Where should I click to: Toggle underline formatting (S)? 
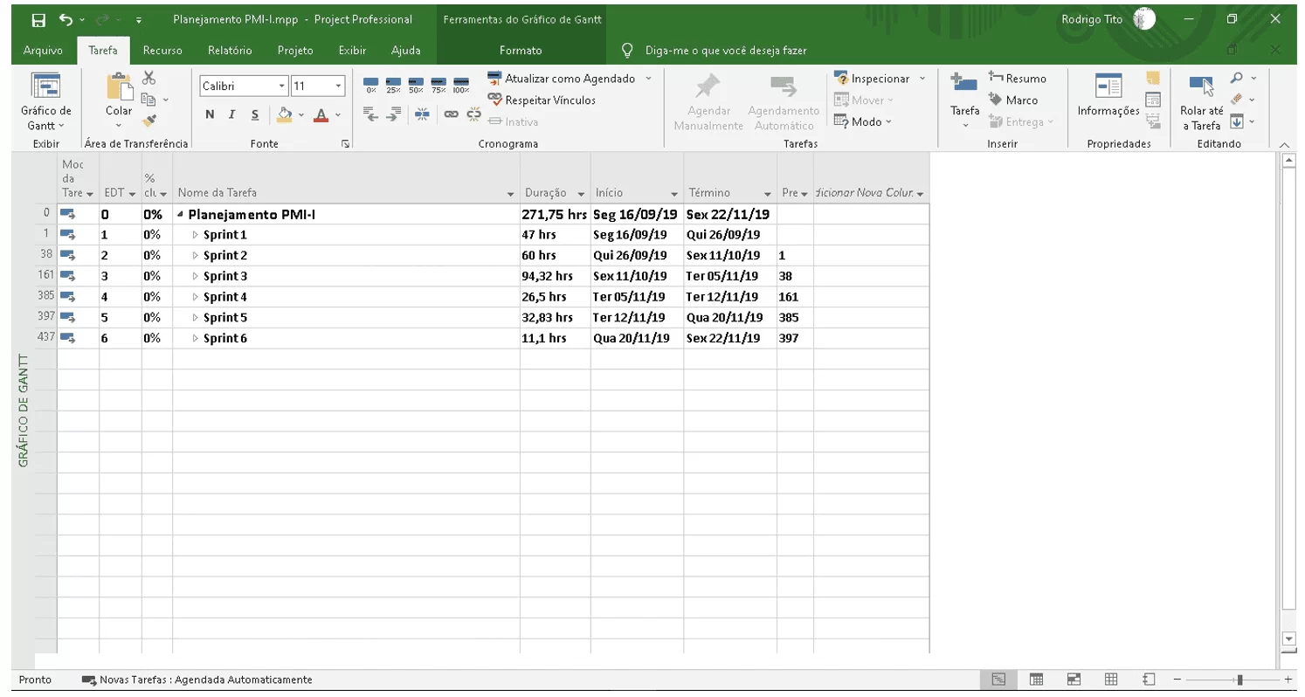(x=254, y=114)
